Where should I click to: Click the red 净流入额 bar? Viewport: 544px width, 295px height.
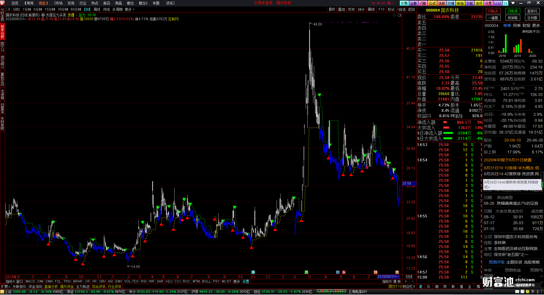pos(445,122)
